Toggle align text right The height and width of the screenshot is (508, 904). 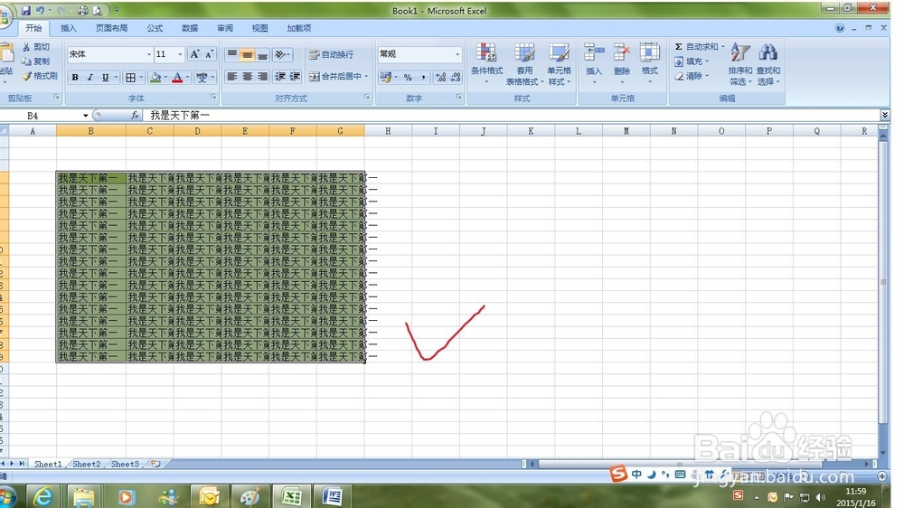click(x=262, y=76)
